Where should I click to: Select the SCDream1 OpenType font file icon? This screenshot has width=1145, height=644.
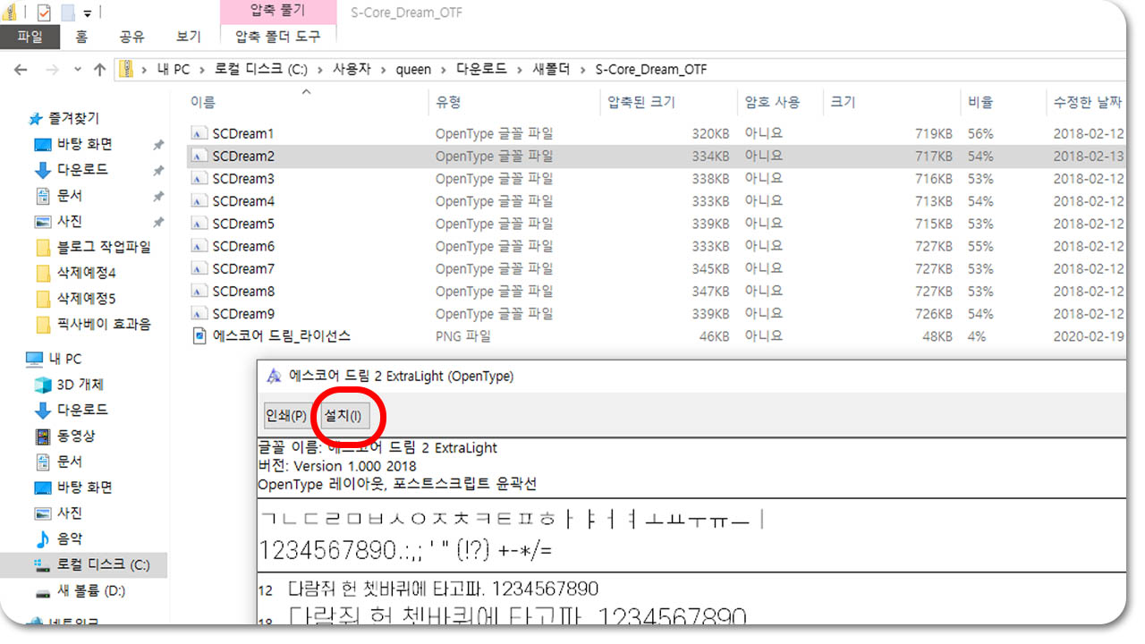pyautogui.click(x=199, y=132)
